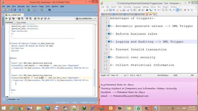Open Internet Explorer from taskbar
198x111 pixels.
point(12,108)
